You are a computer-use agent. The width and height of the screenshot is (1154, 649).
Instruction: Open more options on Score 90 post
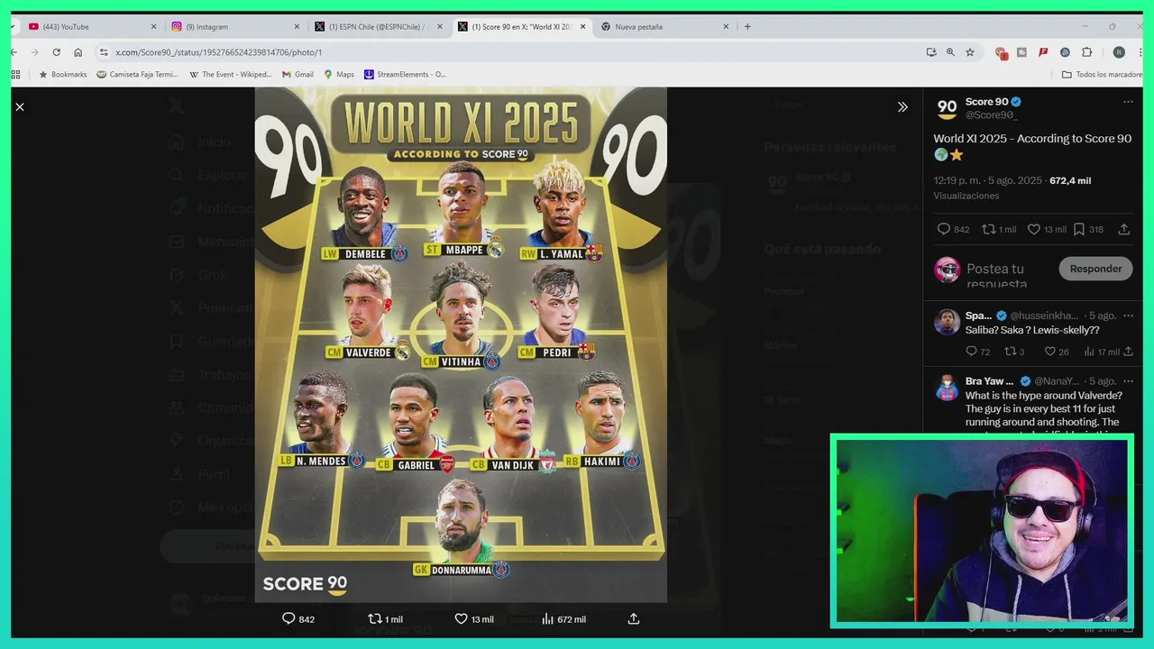point(1128,102)
